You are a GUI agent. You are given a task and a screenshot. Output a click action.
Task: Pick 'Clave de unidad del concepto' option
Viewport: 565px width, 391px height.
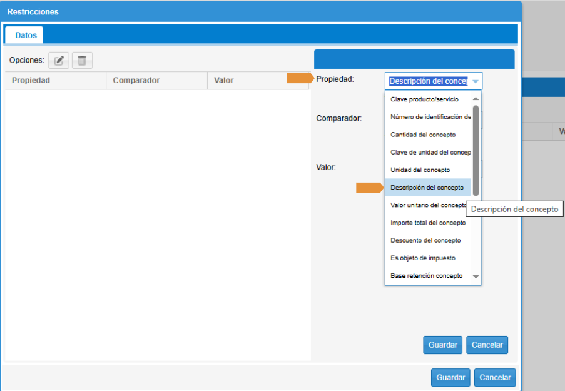click(430, 152)
